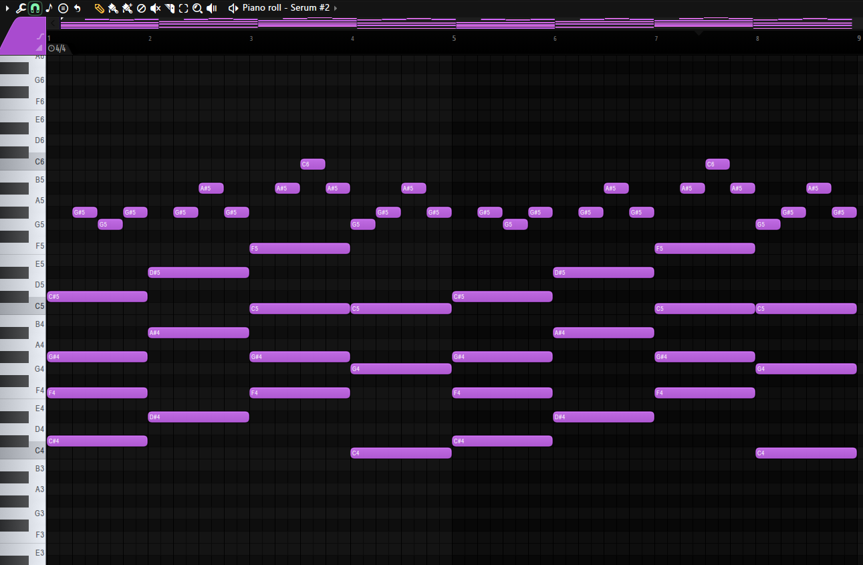This screenshot has width=863, height=565.
Task: Select the G4 note in bar 8
Action: coord(806,368)
